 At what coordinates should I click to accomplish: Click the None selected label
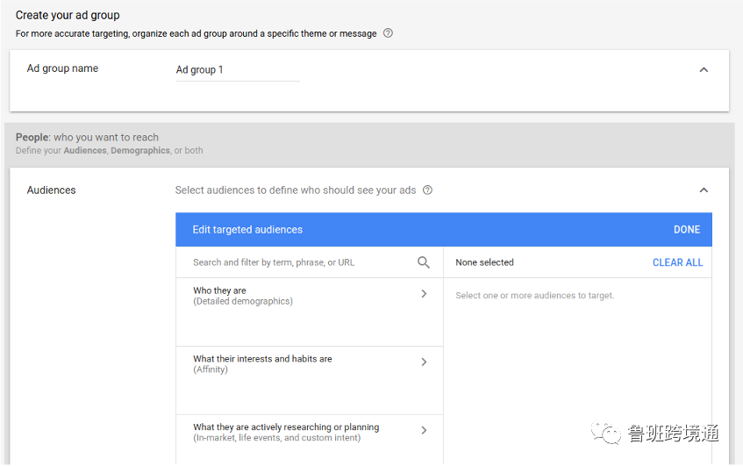pyautogui.click(x=484, y=262)
